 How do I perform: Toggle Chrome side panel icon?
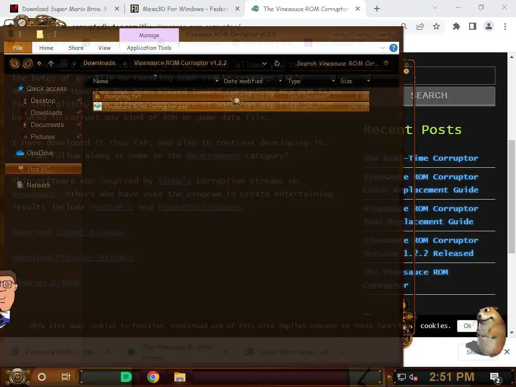click(x=473, y=26)
